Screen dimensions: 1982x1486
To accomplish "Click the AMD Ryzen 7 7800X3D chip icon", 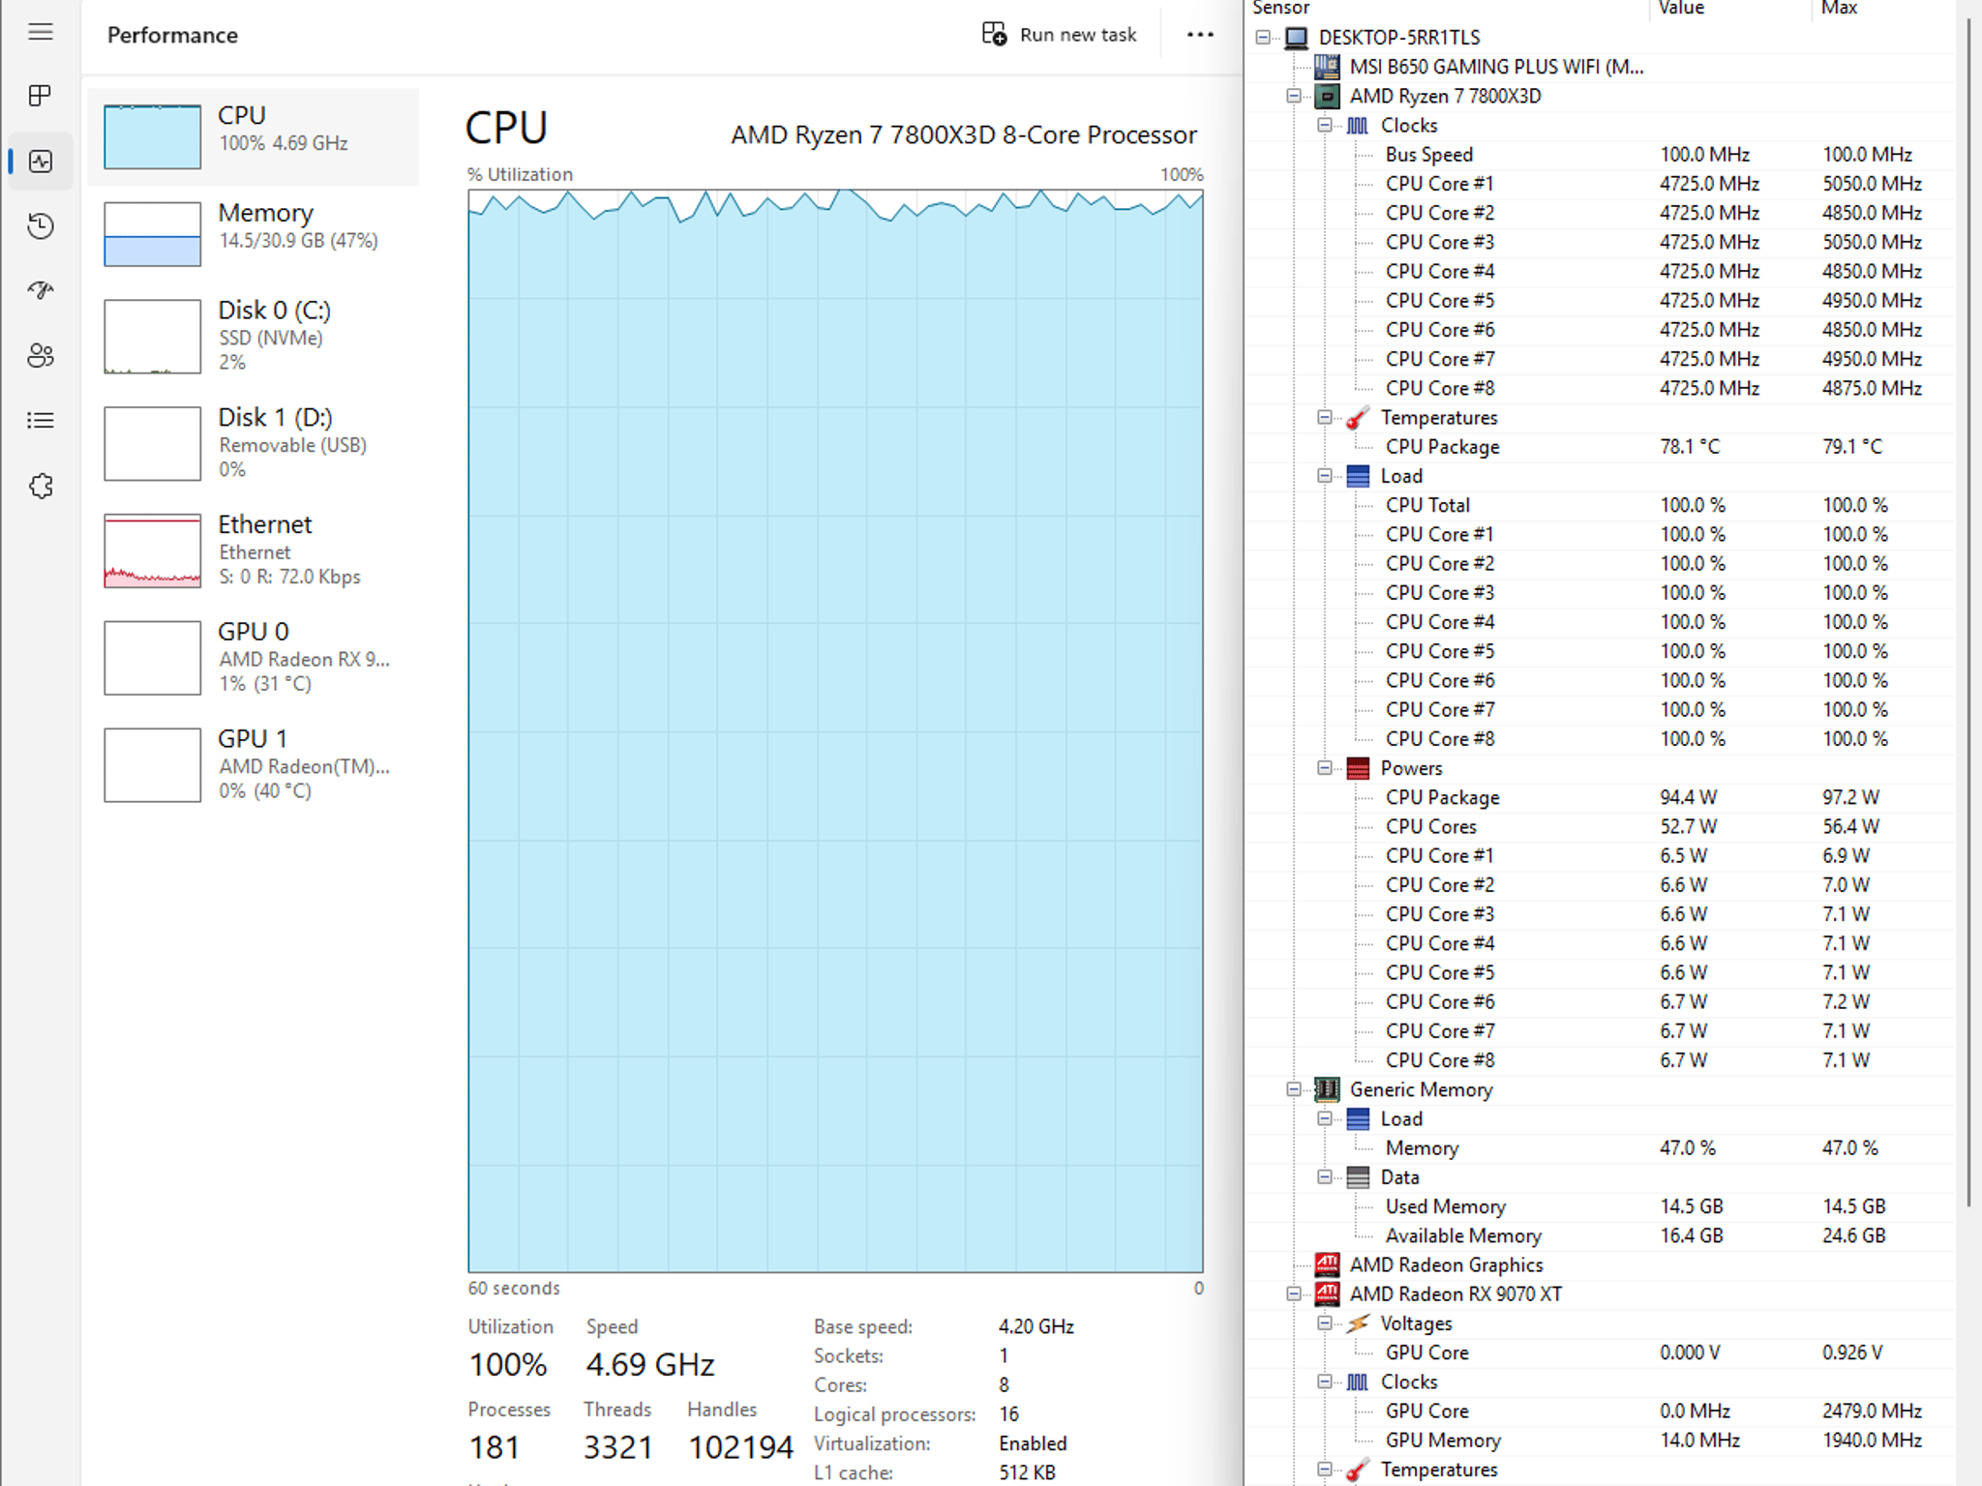I will point(1327,96).
